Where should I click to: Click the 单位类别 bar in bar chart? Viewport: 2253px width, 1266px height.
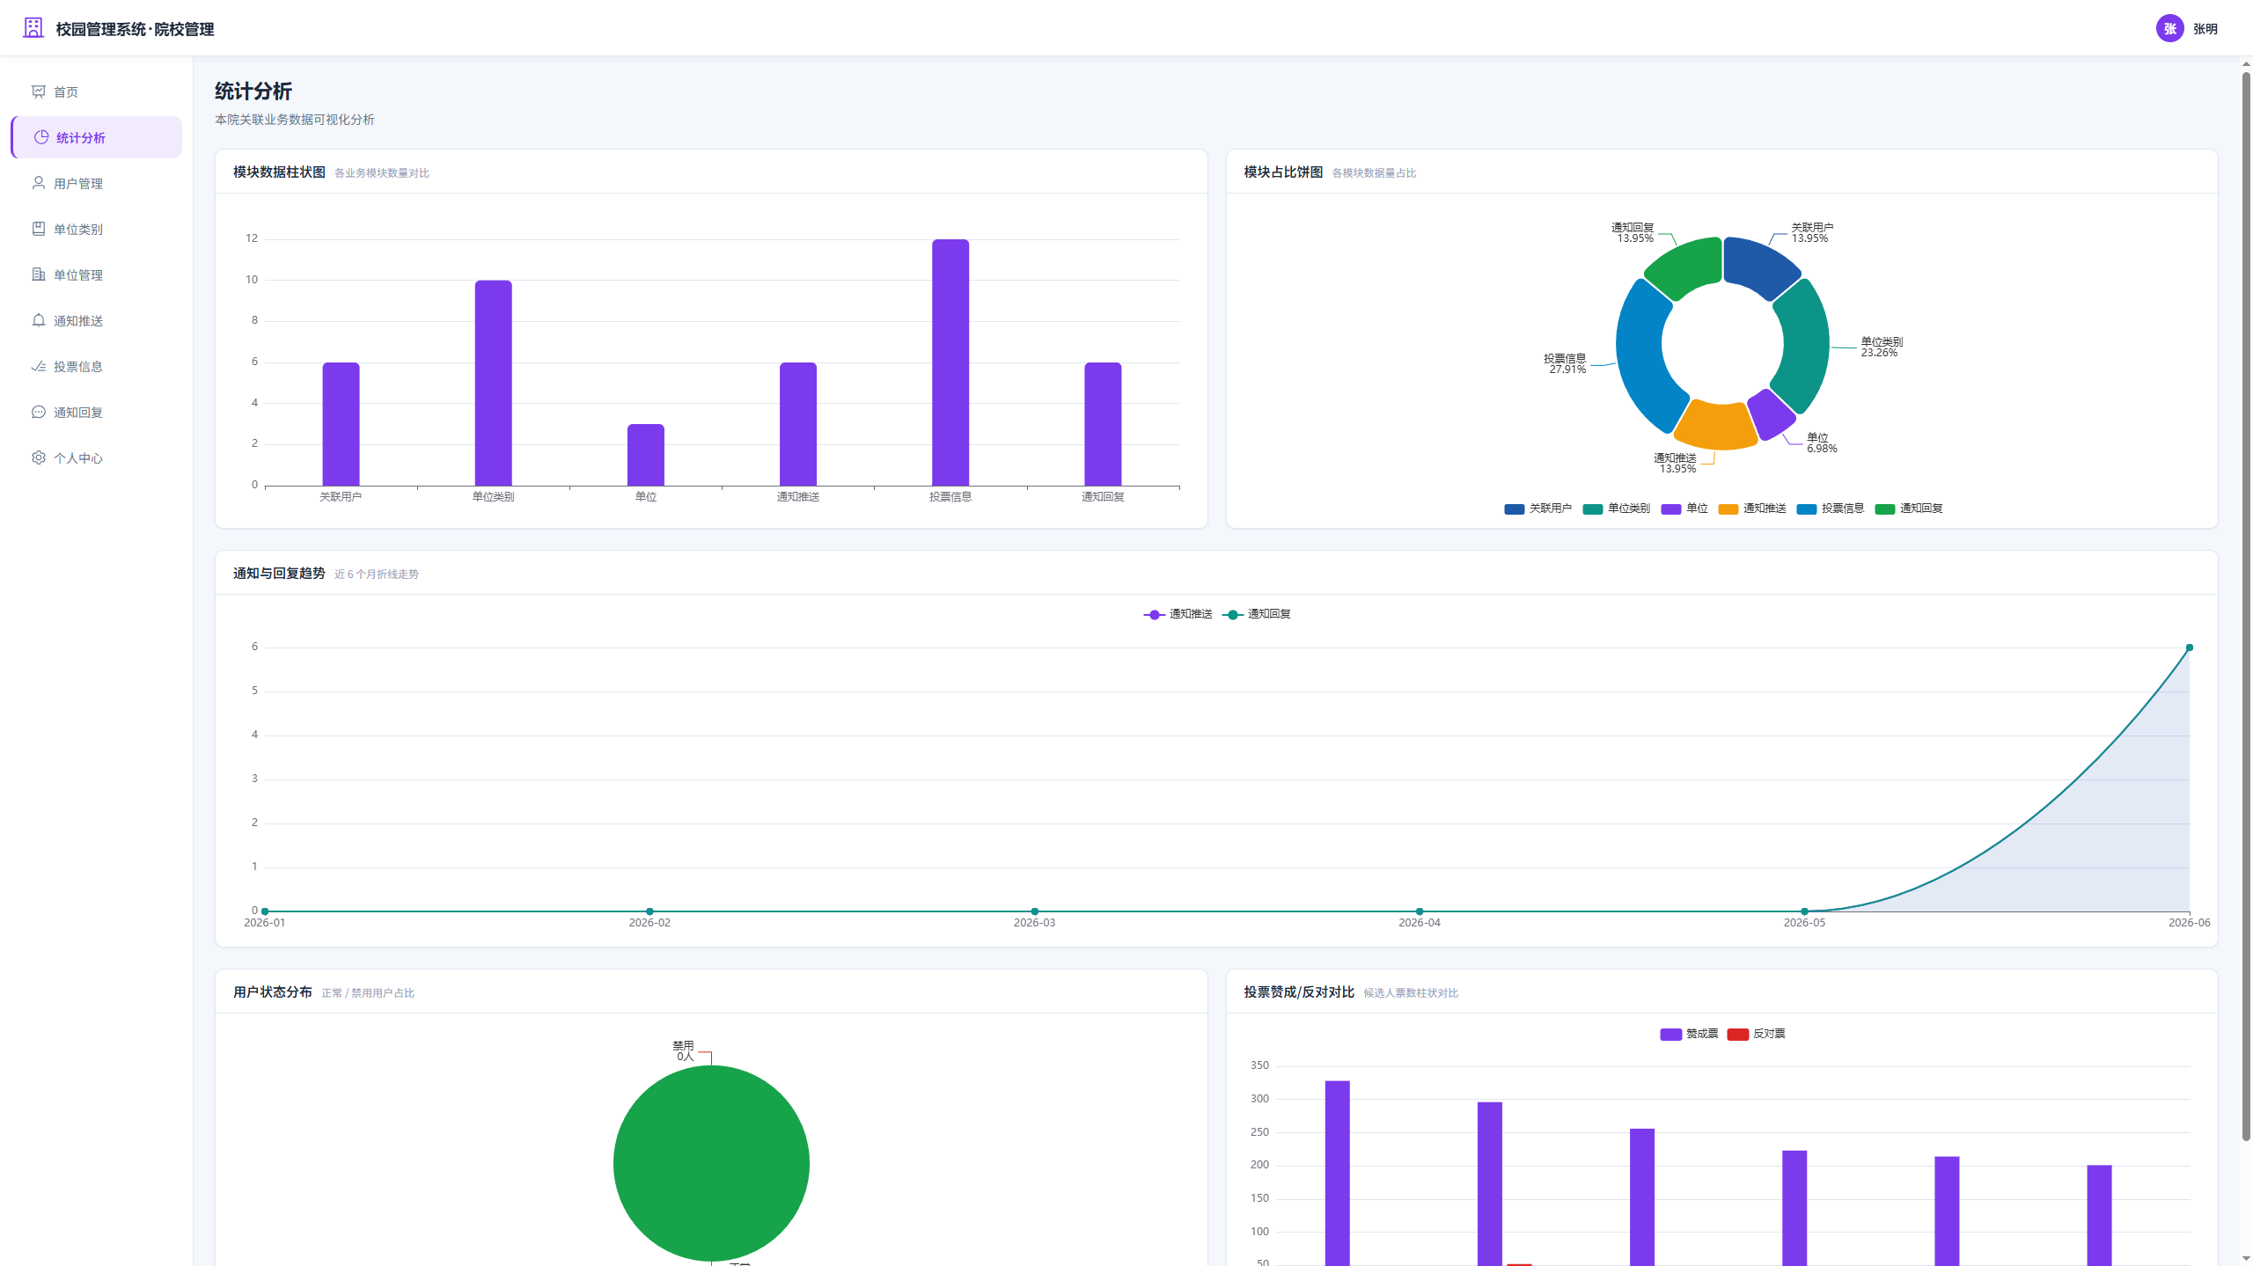point(493,383)
